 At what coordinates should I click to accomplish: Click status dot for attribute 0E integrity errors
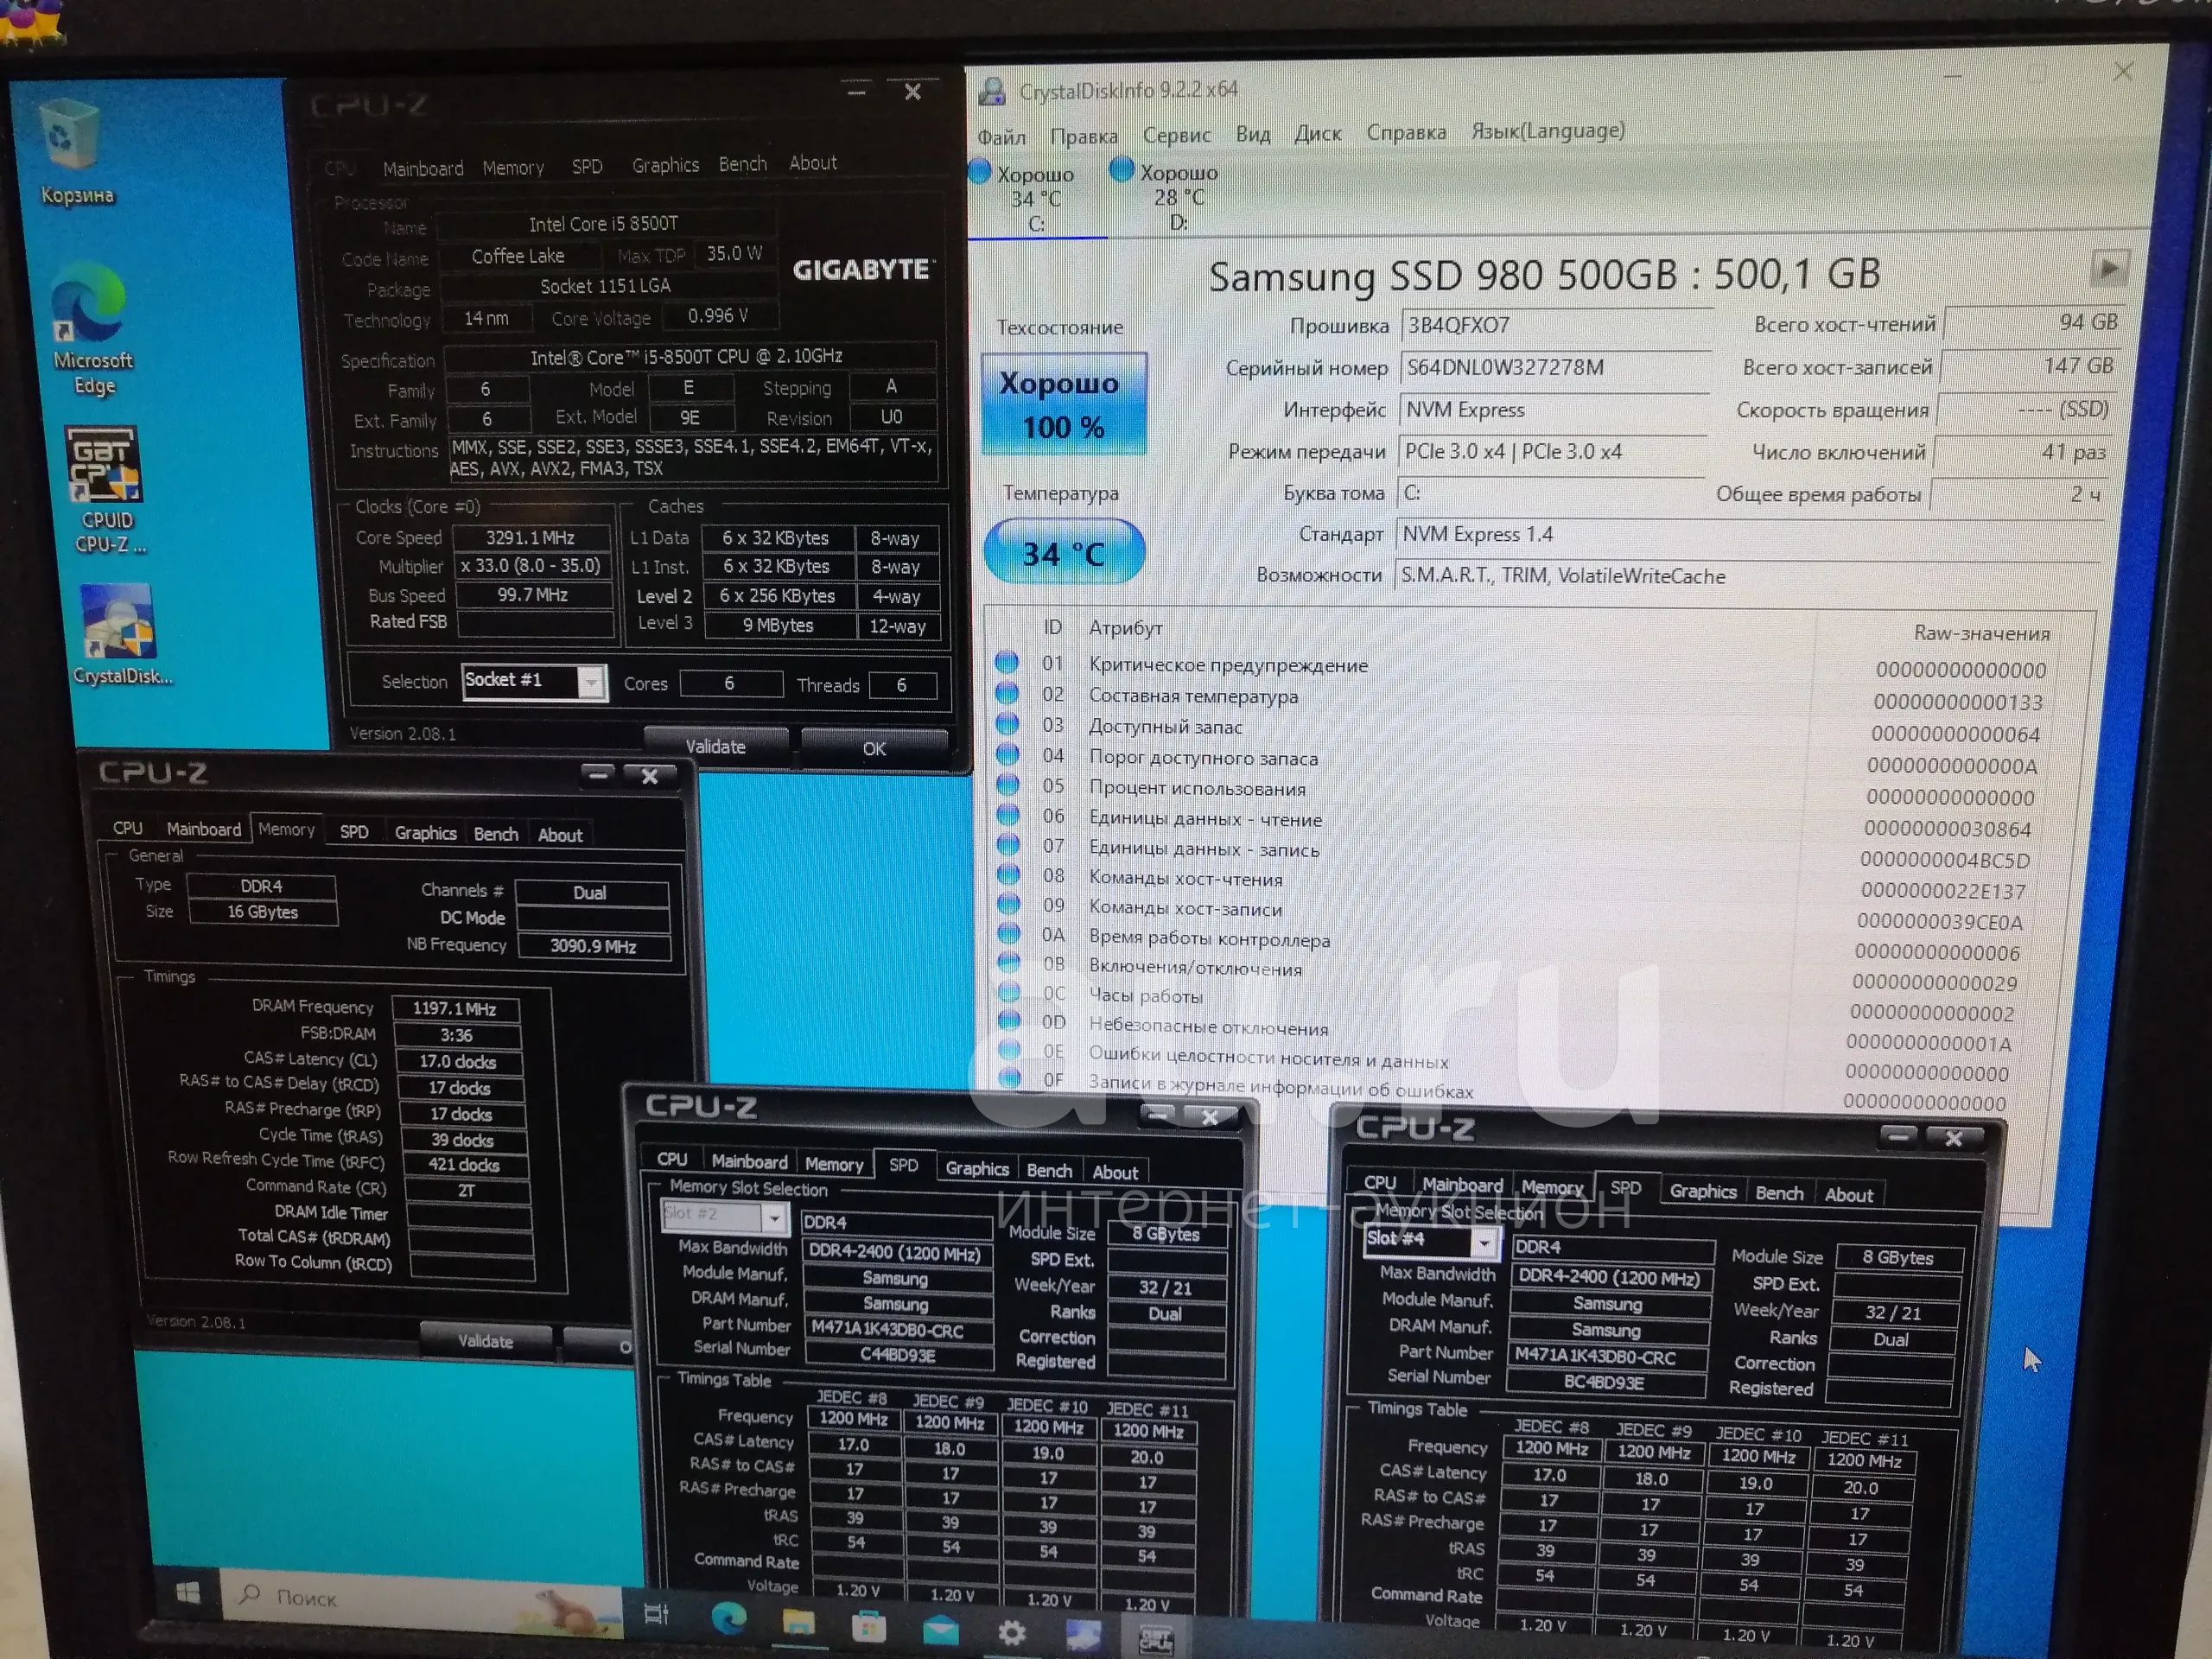pyautogui.click(x=1010, y=1050)
